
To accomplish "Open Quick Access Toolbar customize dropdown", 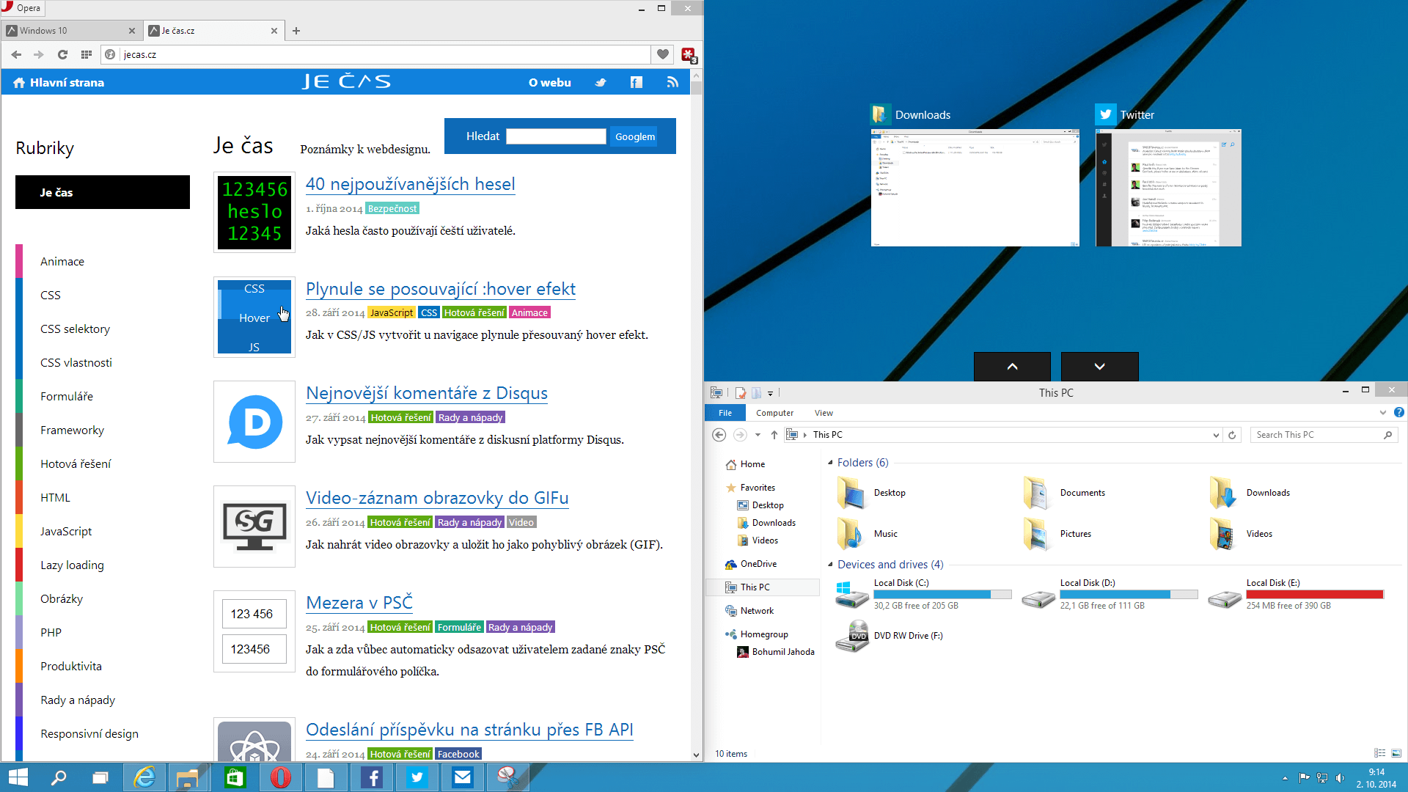I will [770, 393].
